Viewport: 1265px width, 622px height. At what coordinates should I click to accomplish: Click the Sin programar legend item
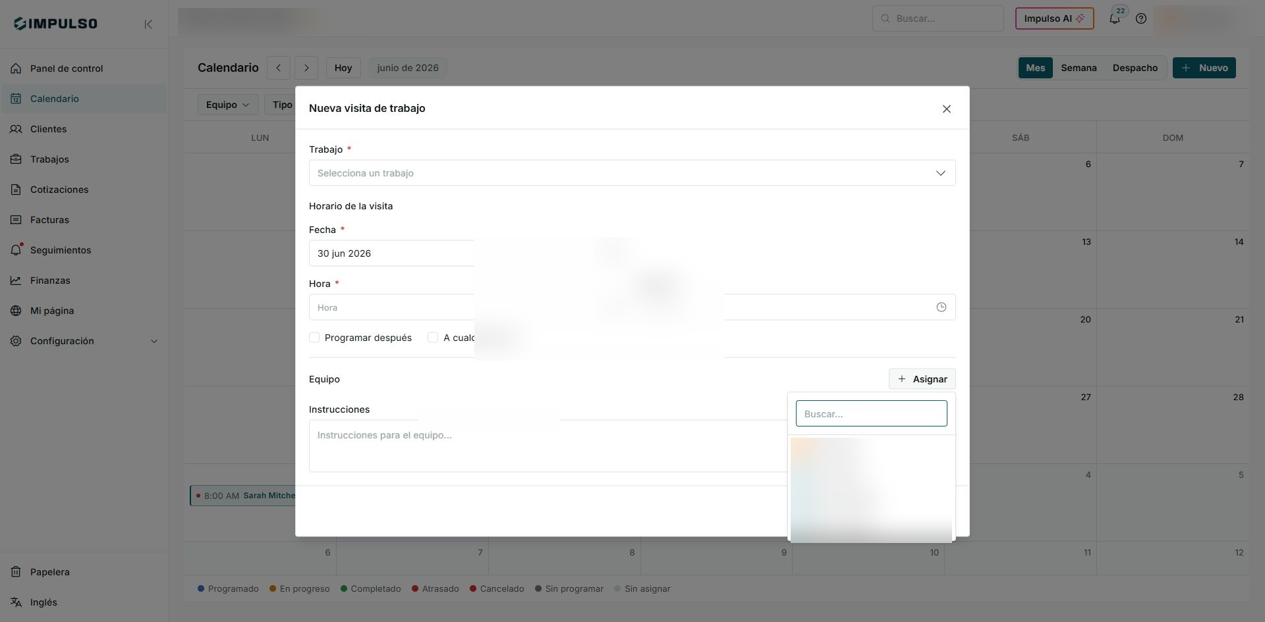[x=569, y=589]
